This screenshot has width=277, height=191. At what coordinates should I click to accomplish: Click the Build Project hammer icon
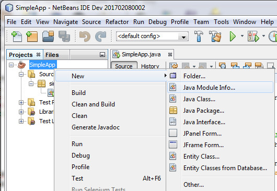click(x=199, y=36)
